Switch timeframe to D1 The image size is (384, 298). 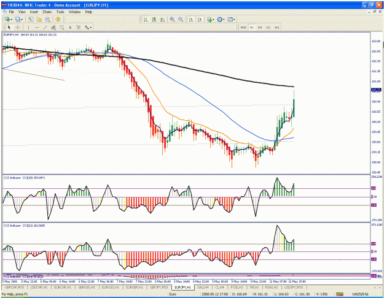pyautogui.click(x=268, y=28)
